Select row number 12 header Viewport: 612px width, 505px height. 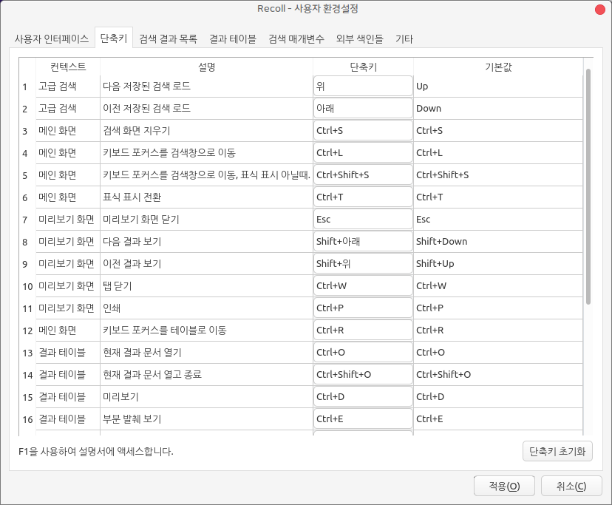pos(27,331)
